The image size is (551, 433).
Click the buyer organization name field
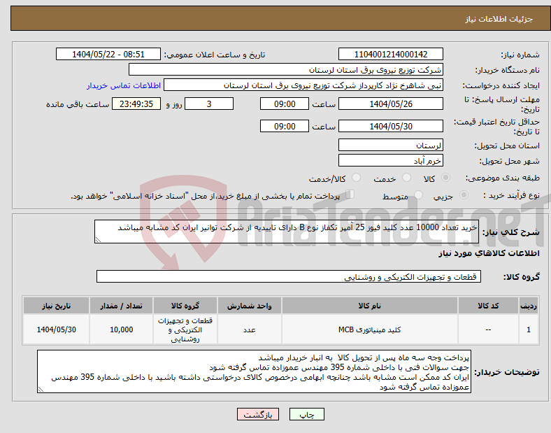point(286,69)
